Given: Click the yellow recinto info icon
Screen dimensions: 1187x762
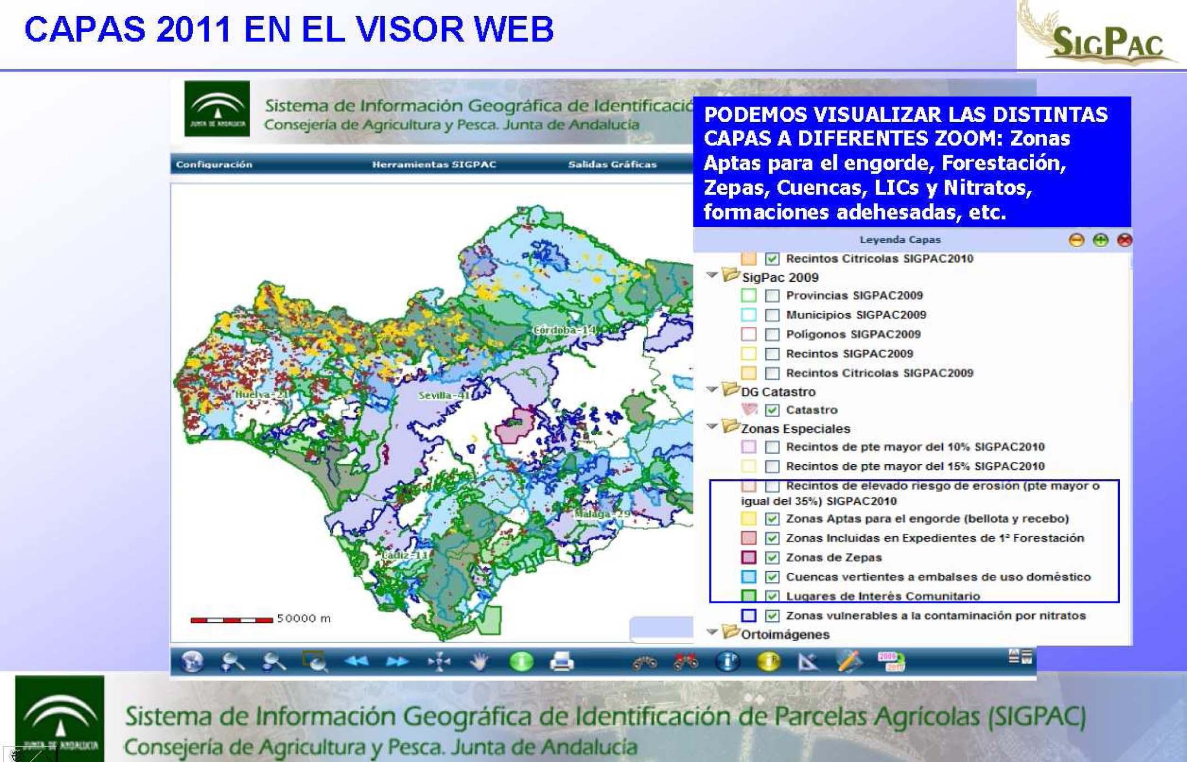Looking at the screenshot, I should click(x=769, y=661).
